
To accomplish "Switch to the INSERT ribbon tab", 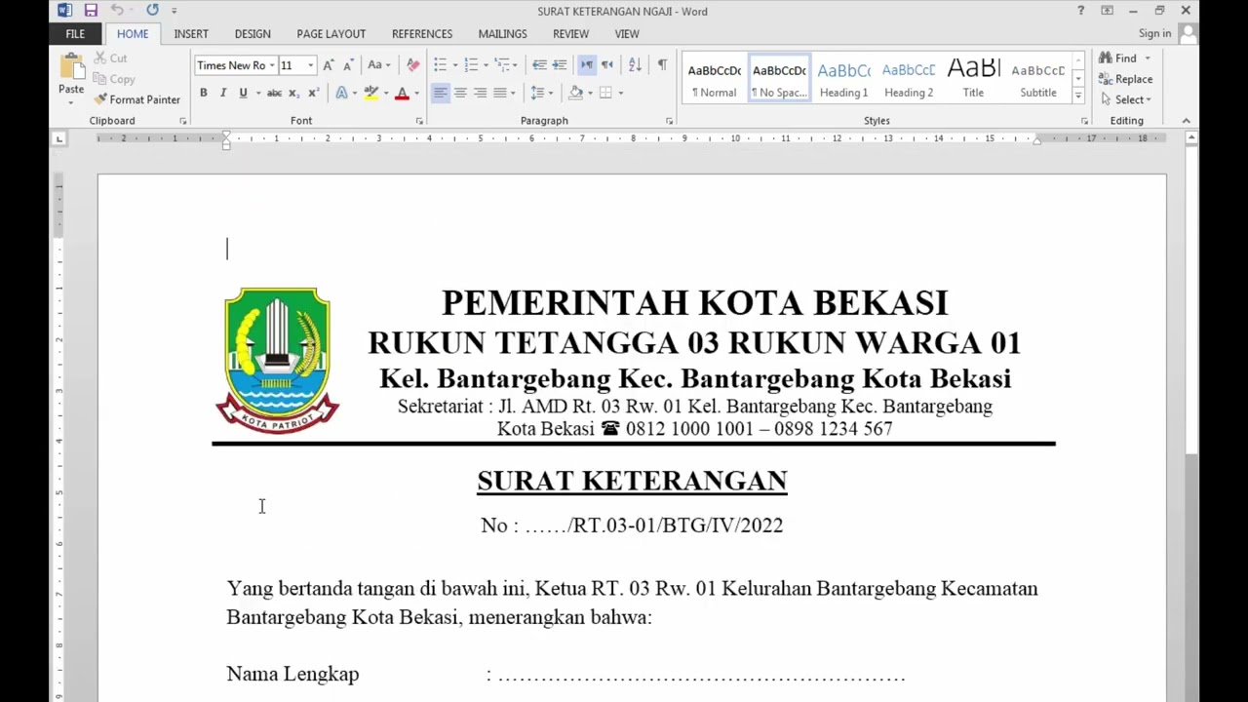I will [x=191, y=34].
